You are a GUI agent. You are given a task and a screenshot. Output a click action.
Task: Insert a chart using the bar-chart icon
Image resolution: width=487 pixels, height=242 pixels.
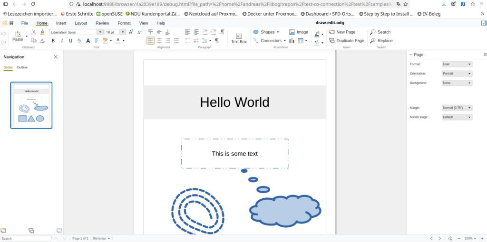pos(292,41)
